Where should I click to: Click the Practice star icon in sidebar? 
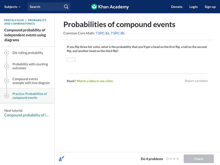point(7,96)
